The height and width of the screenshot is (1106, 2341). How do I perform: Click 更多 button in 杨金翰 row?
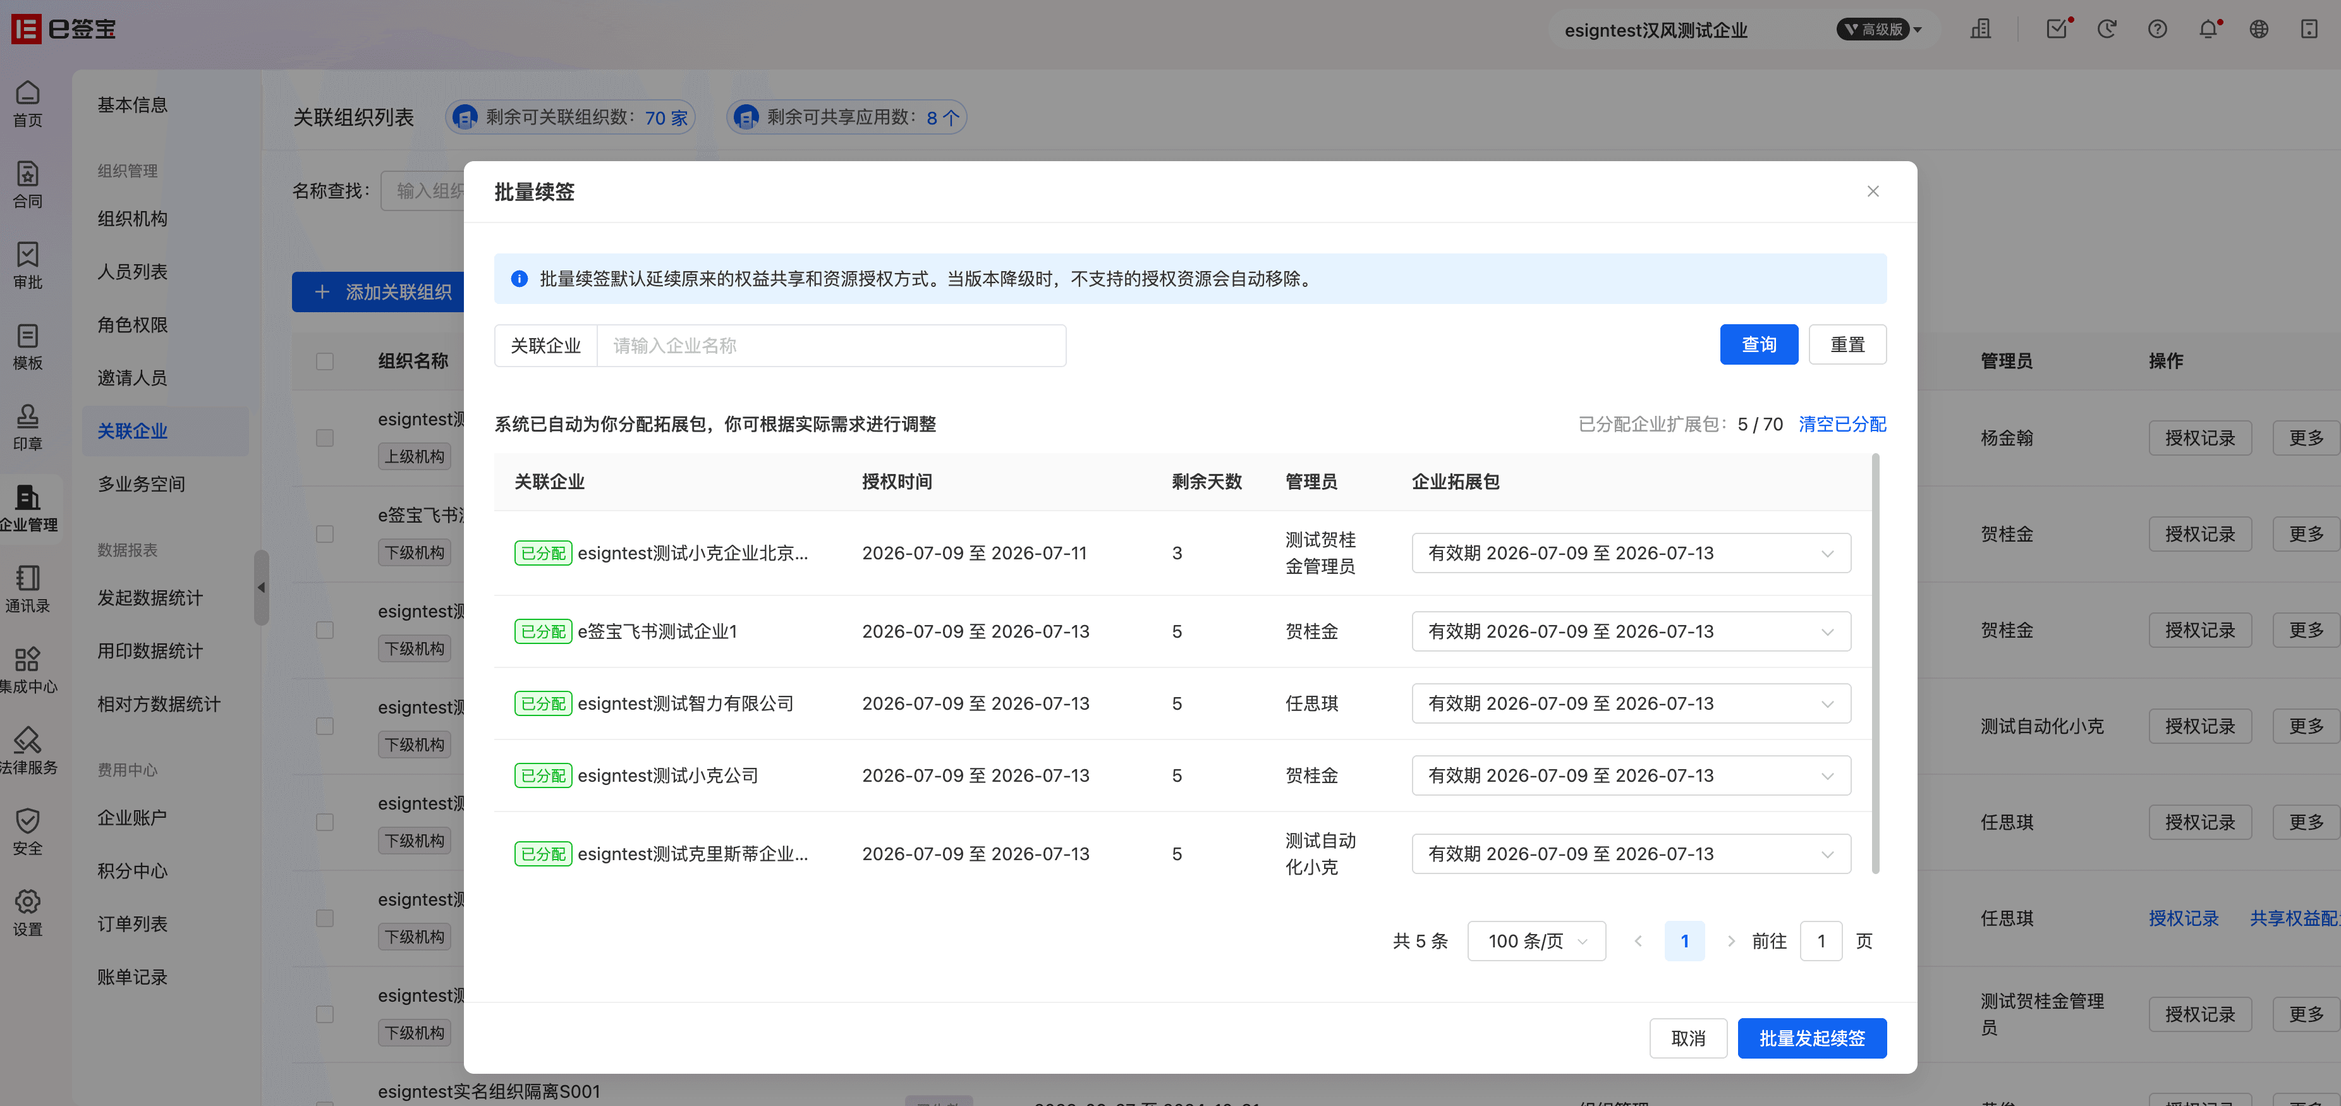(2306, 437)
